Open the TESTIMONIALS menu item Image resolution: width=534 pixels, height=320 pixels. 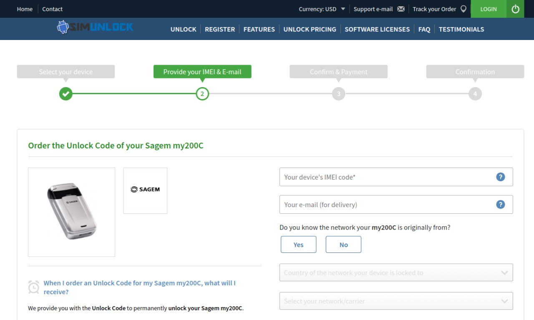pos(461,29)
